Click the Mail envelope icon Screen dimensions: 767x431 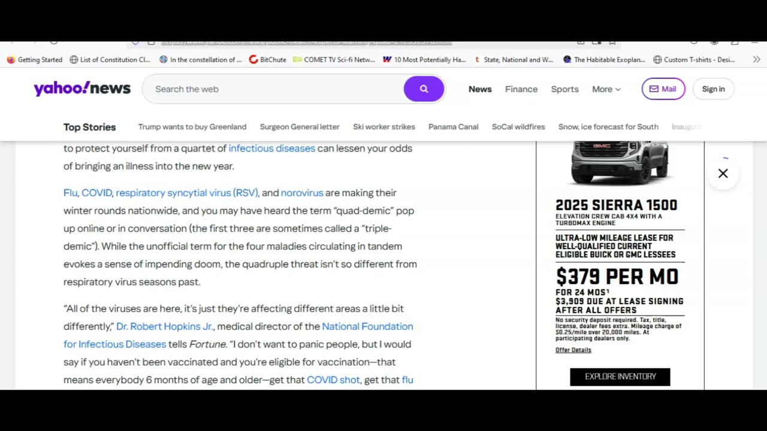[x=654, y=89]
